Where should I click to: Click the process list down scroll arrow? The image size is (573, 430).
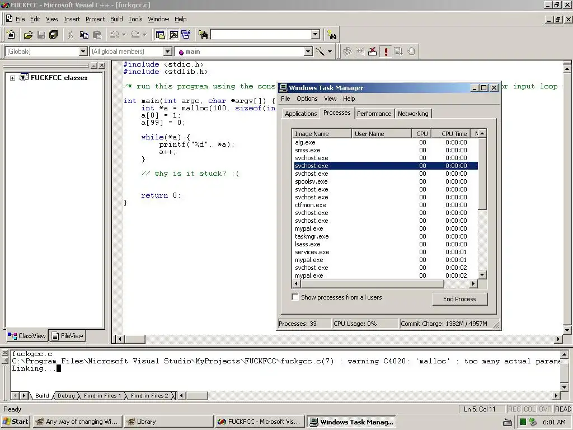(x=482, y=275)
